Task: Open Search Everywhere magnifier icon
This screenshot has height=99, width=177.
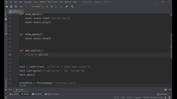Action: point(72,7)
